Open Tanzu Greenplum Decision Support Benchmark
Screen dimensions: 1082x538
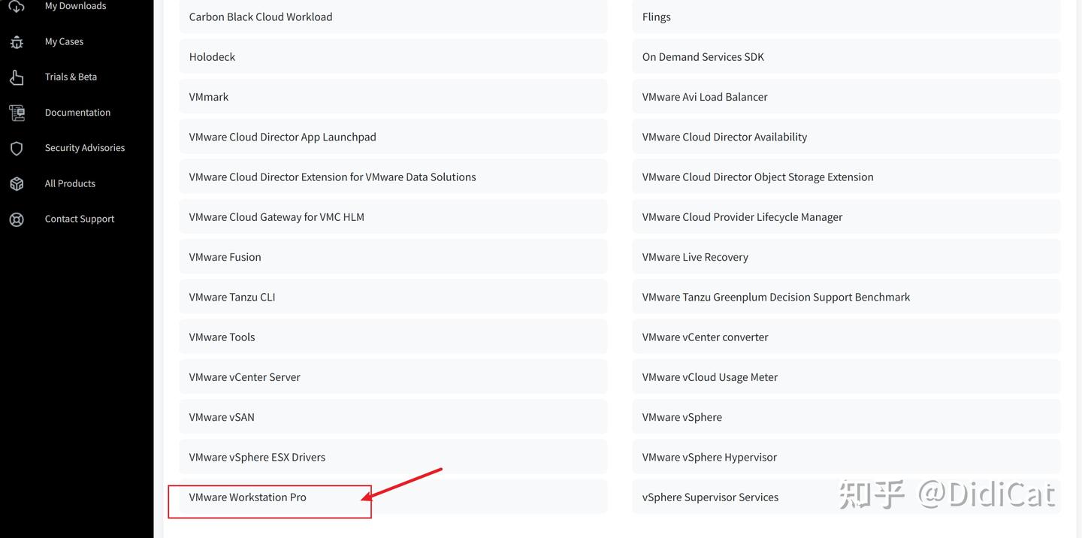click(x=846, y=297)
